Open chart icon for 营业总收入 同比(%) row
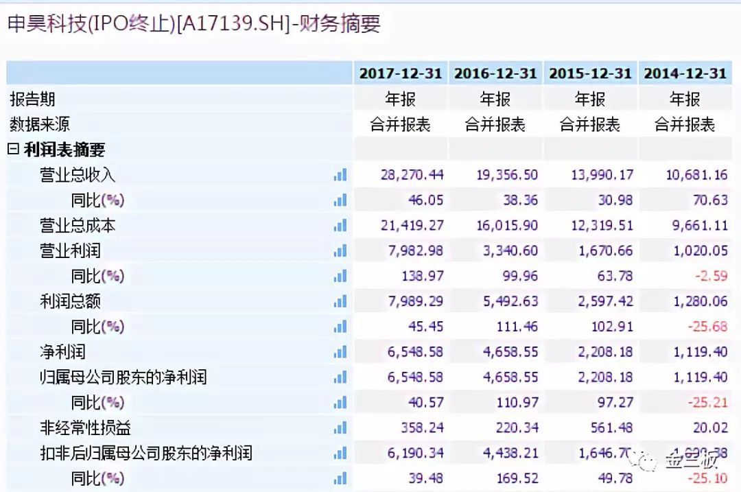This screenshot has height=492, width=741. (x=340, y=200)
